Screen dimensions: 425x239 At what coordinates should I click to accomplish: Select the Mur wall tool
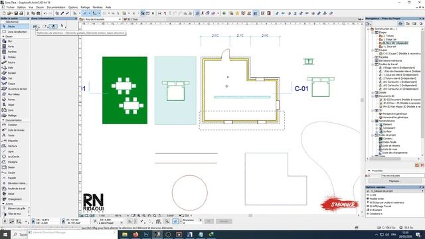[15, 41]
